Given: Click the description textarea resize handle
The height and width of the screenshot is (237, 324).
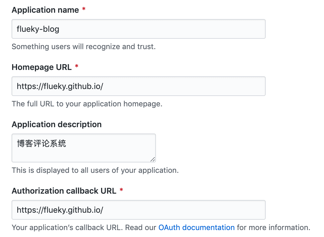Looking at the screenshot, I should (x=153, y=159).
